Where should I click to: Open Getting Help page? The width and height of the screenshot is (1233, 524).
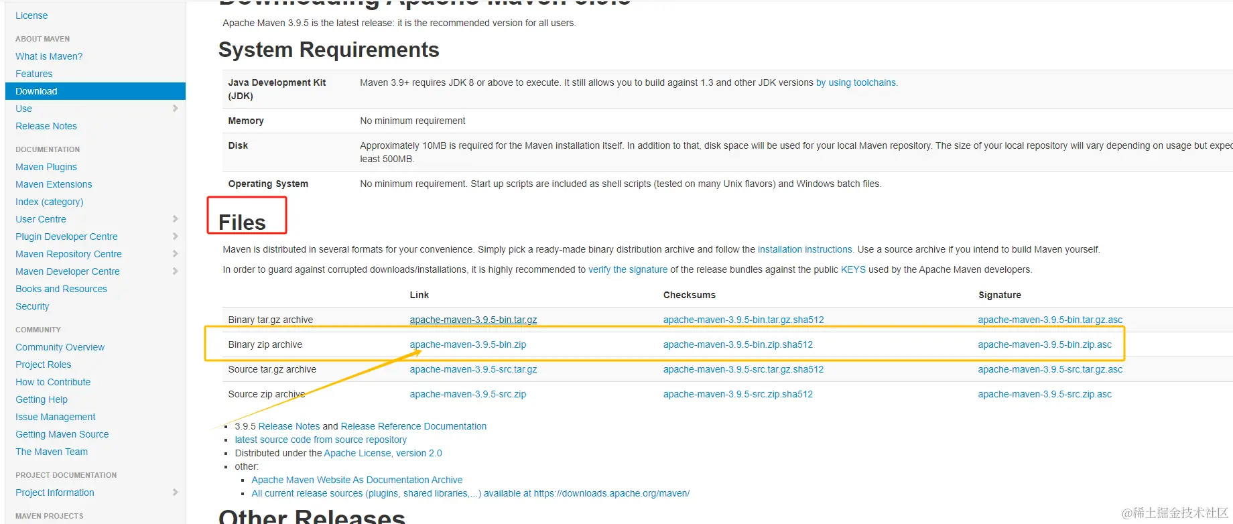tap(42, 399)
